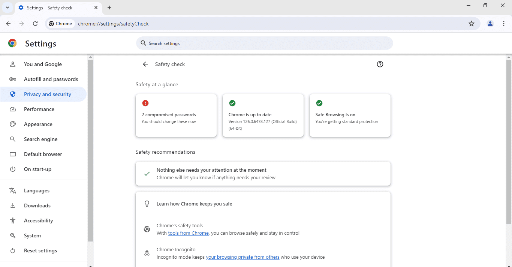The height and width of the screenshot is (267, 512).
Task: Open On start-up settings
Action: coord(43,169)
